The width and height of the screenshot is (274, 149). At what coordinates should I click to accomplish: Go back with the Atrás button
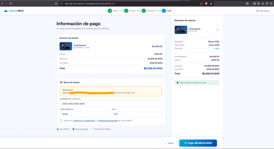[169, 143]
